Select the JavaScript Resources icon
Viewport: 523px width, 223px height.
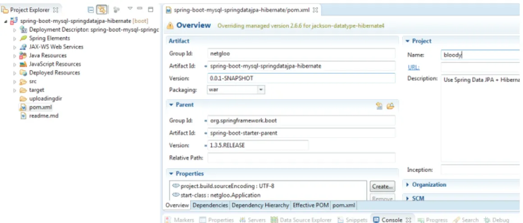pyautogui.click(x=23, y=64)
